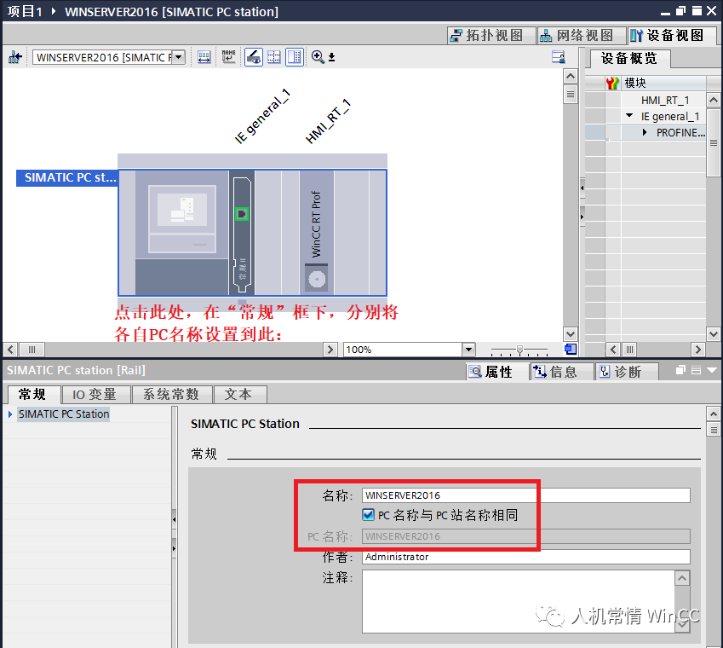Open the 信息 info tab
The image size is (723, 648).
coord(563,372)
